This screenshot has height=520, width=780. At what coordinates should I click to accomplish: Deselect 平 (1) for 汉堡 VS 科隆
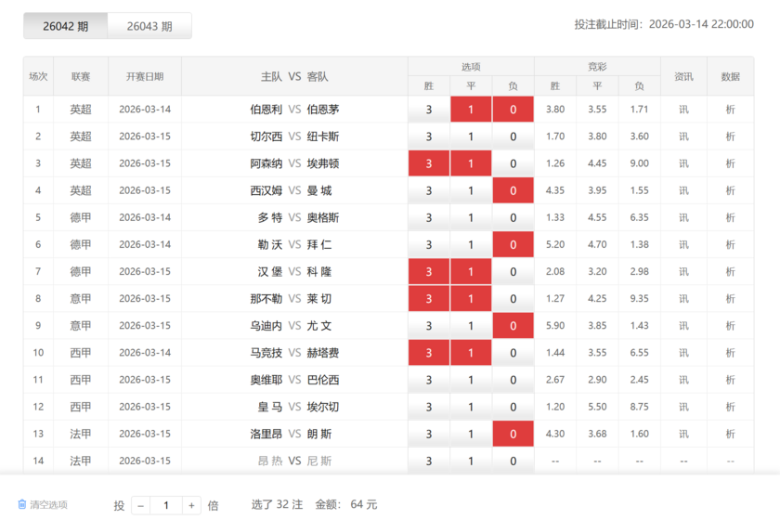click(471, 272)
